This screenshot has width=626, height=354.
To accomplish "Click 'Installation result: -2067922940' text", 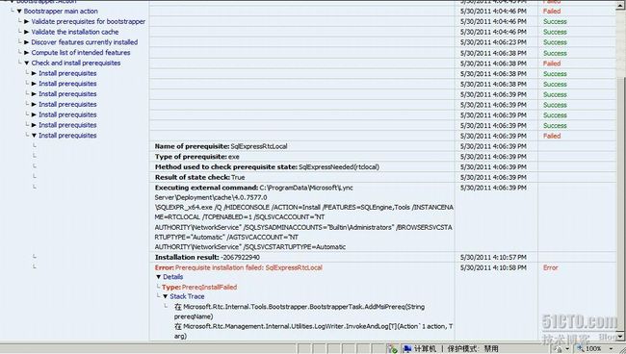I will 207,257.
